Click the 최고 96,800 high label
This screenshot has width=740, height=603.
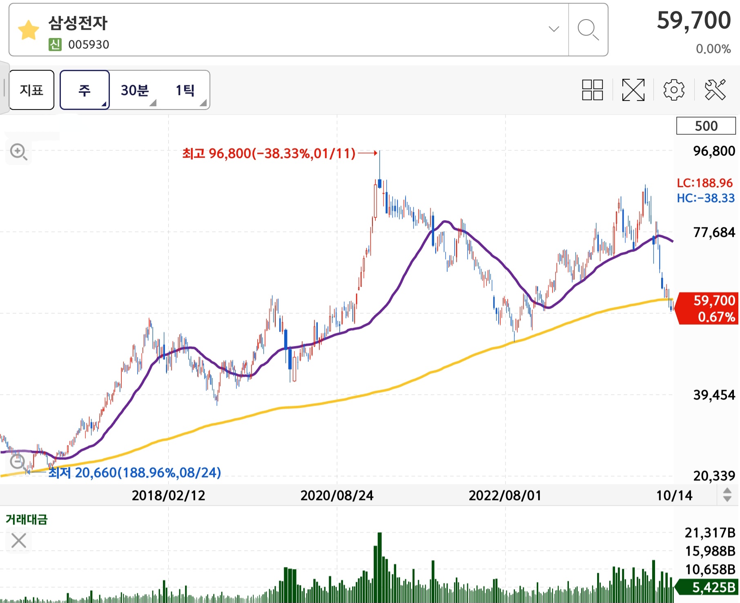pyautogui.click(x=269, y=154)
